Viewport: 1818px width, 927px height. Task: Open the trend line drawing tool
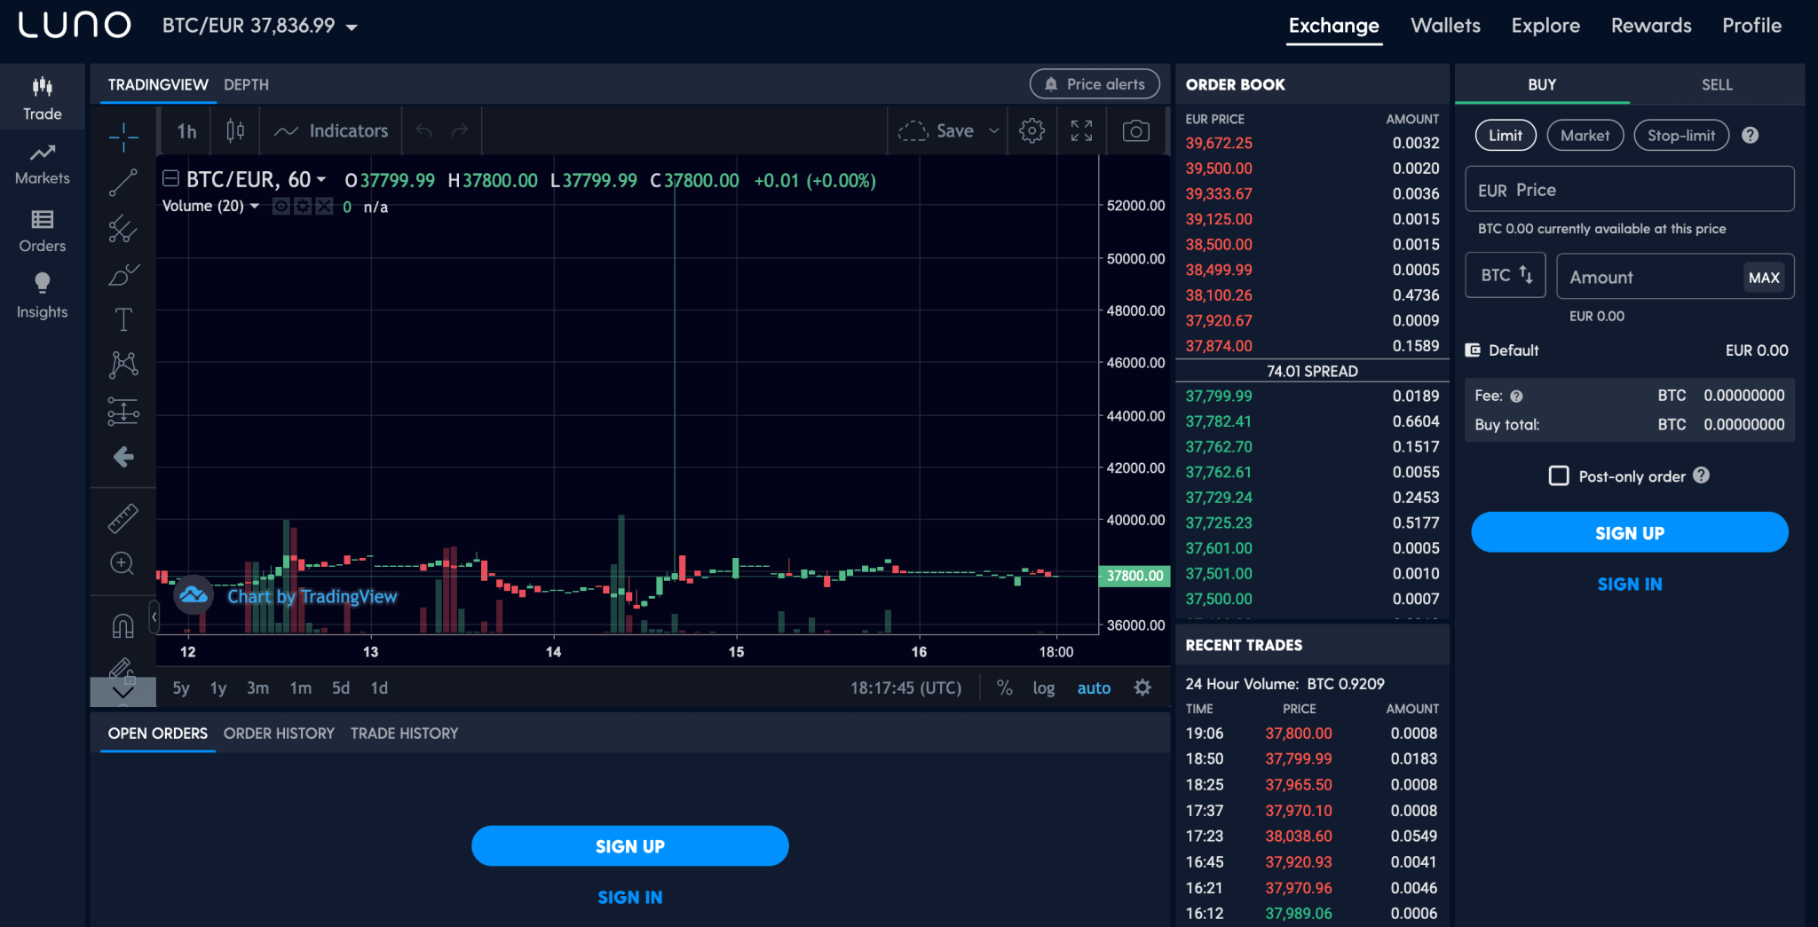[123, 182]
